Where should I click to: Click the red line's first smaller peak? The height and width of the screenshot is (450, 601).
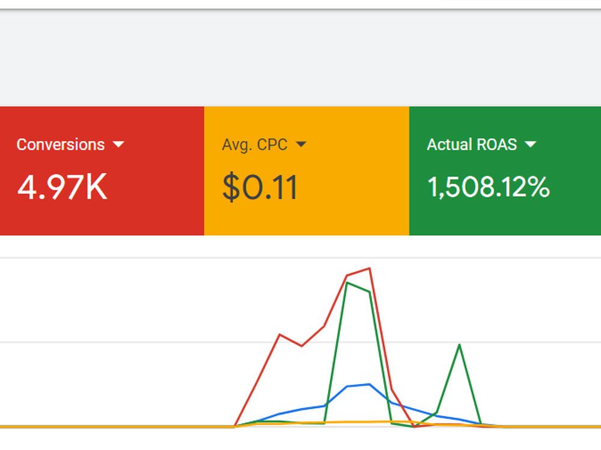280,335
